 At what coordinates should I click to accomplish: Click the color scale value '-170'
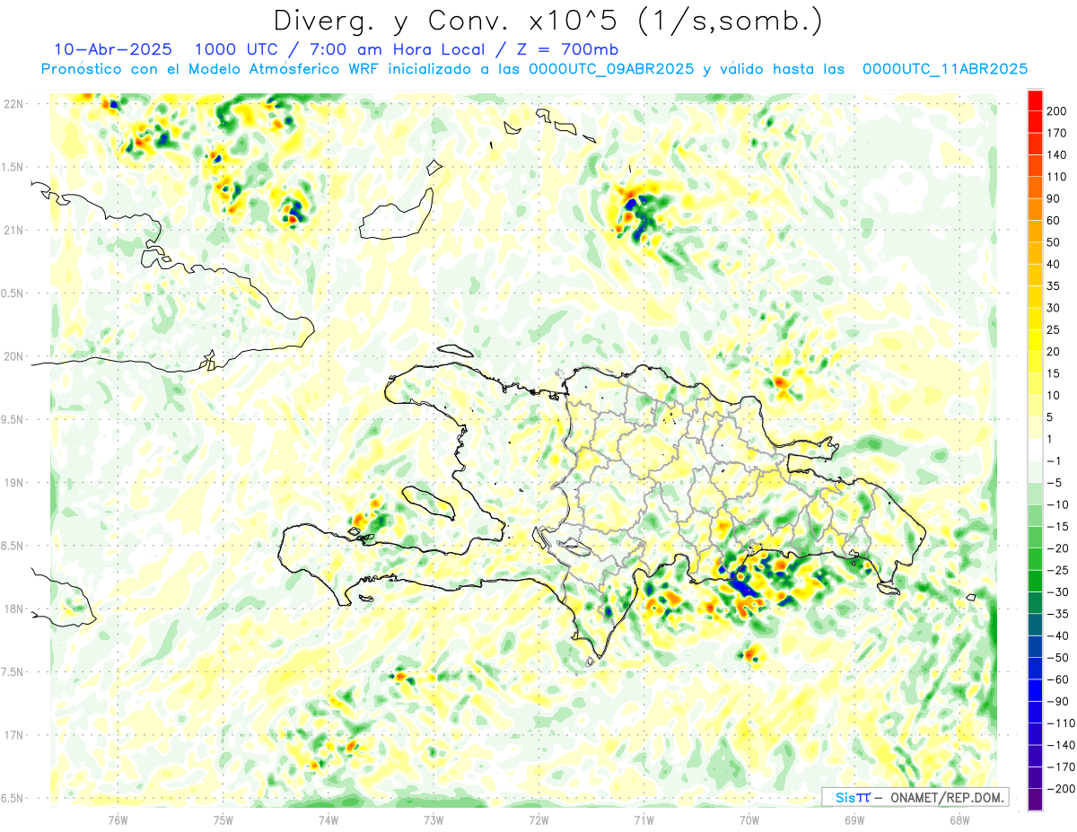(x=1060, y=767)
